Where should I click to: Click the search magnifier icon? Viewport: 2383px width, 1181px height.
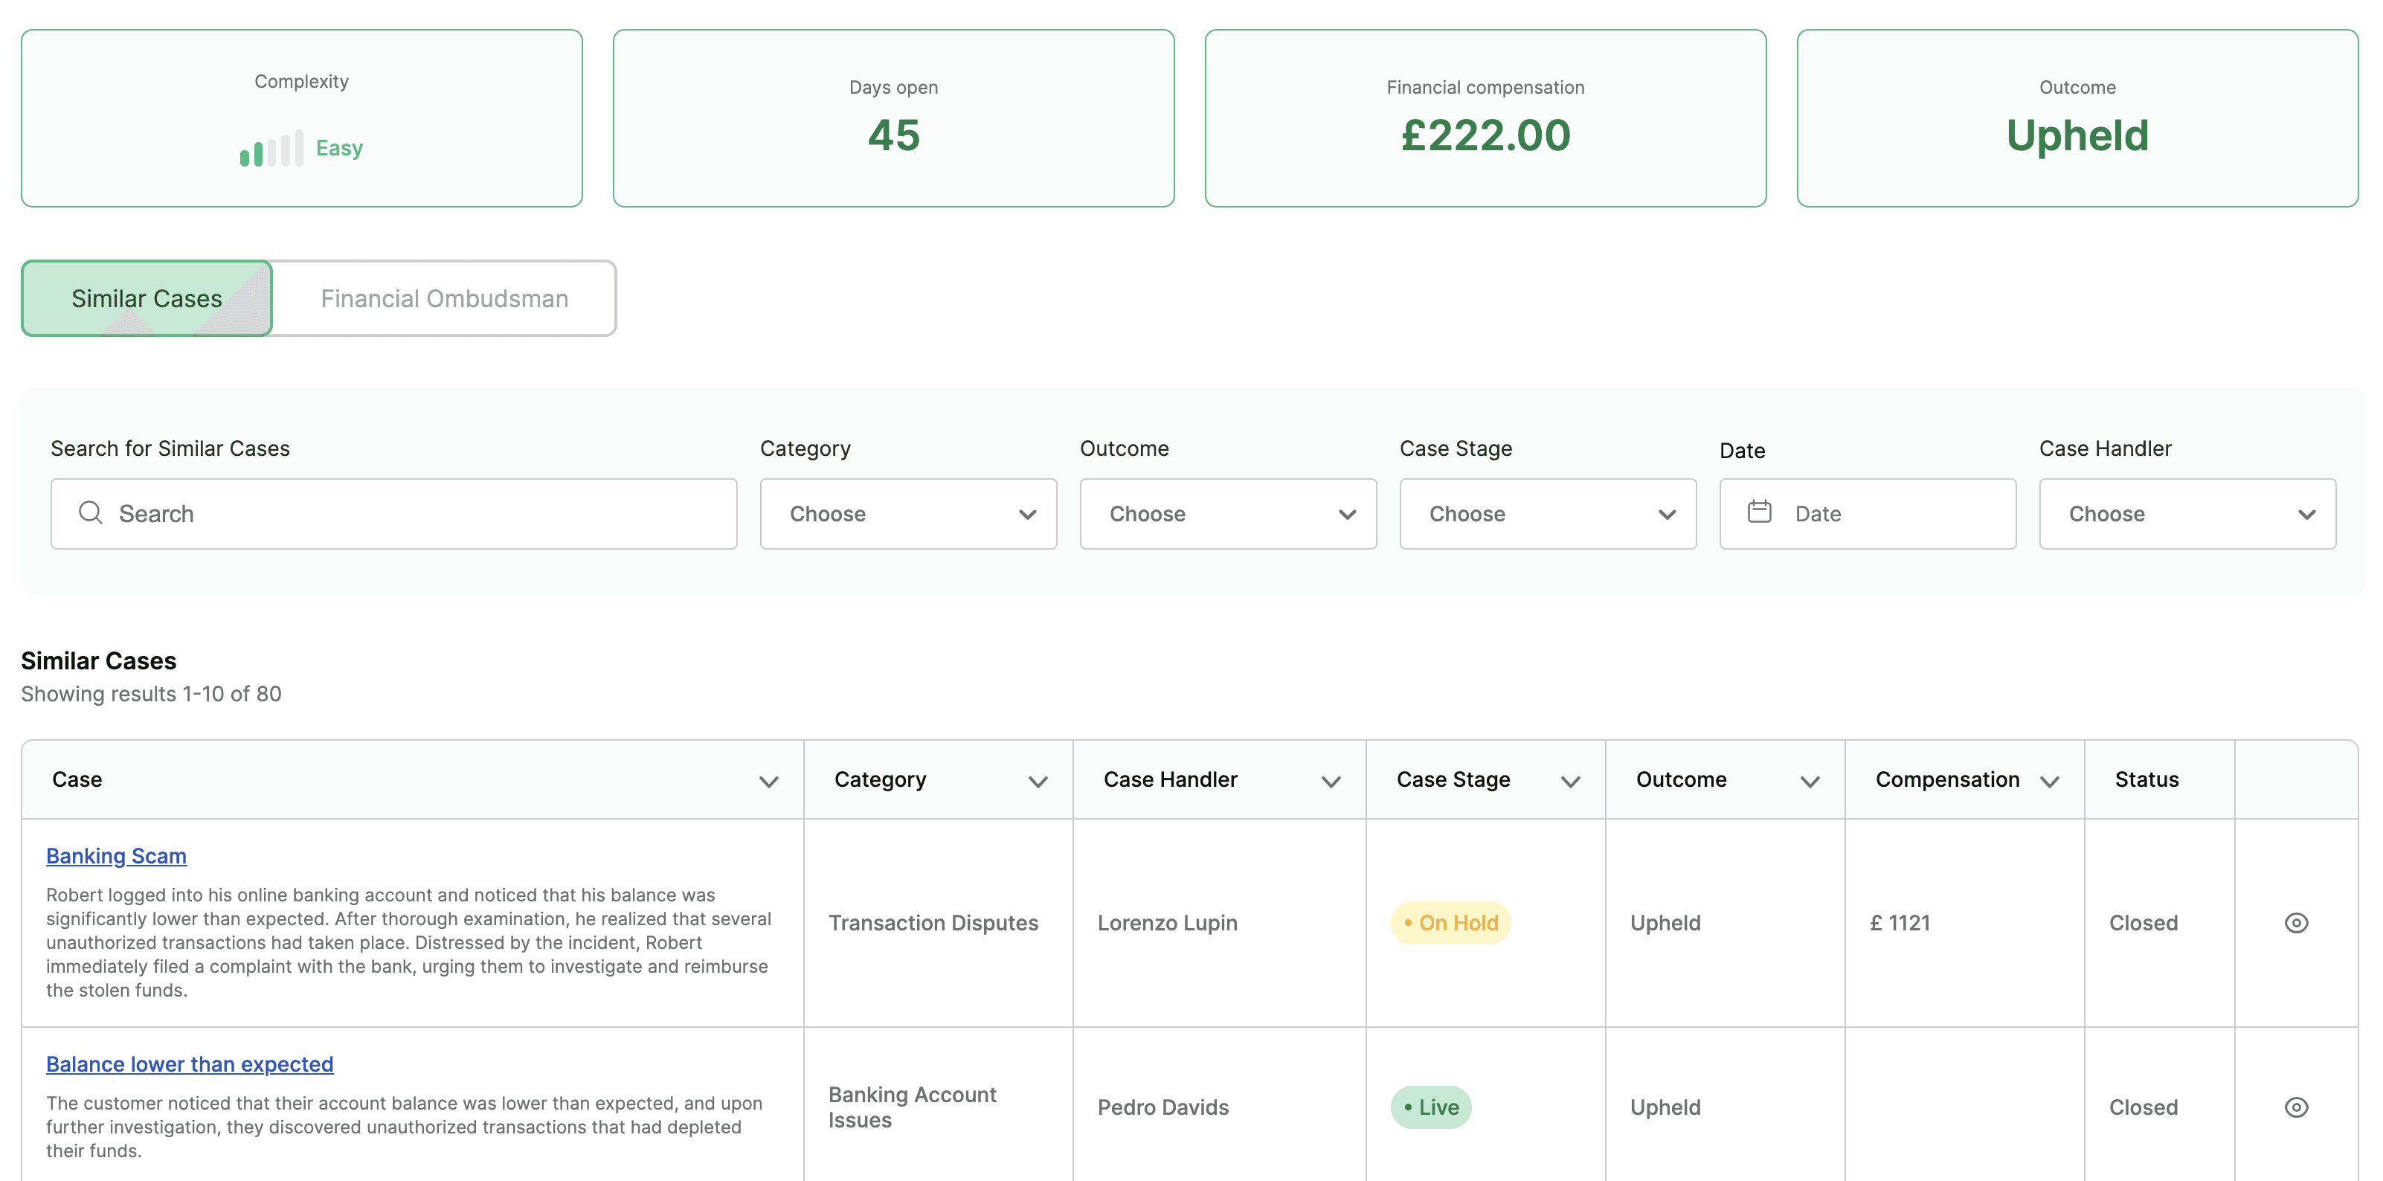[x=91, y=512]
